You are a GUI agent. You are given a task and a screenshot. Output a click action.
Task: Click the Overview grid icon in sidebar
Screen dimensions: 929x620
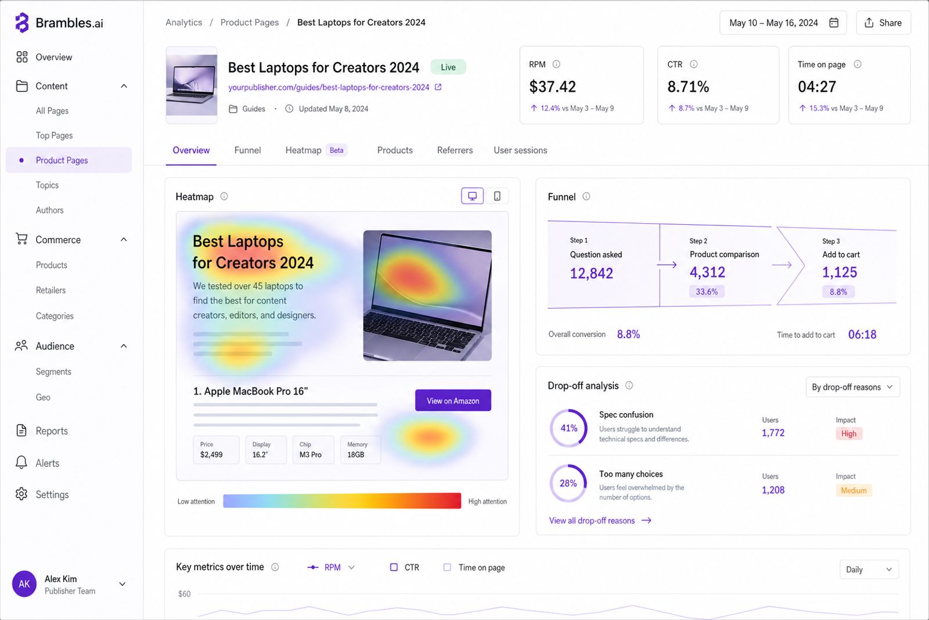click(x=22, y=57)
